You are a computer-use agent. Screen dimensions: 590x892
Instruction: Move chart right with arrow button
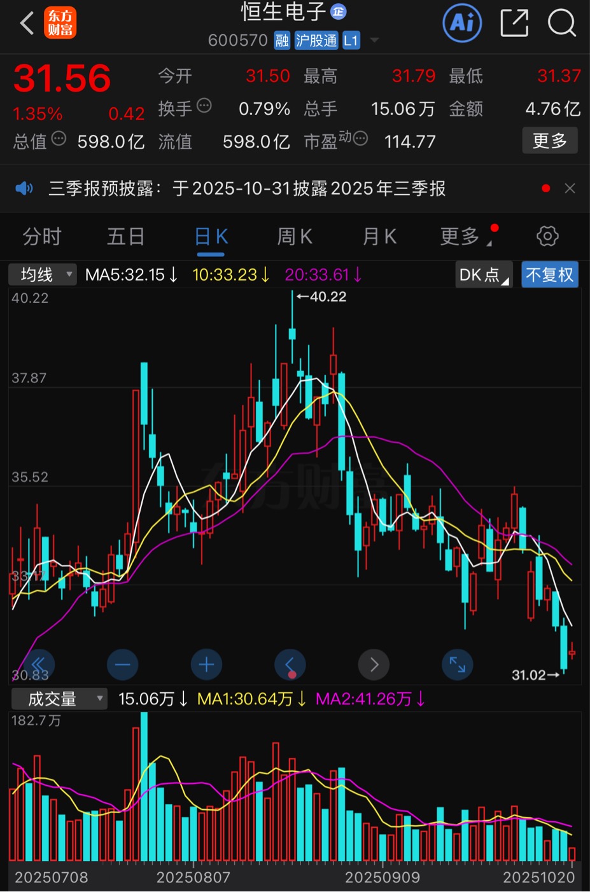click(374, 665)
